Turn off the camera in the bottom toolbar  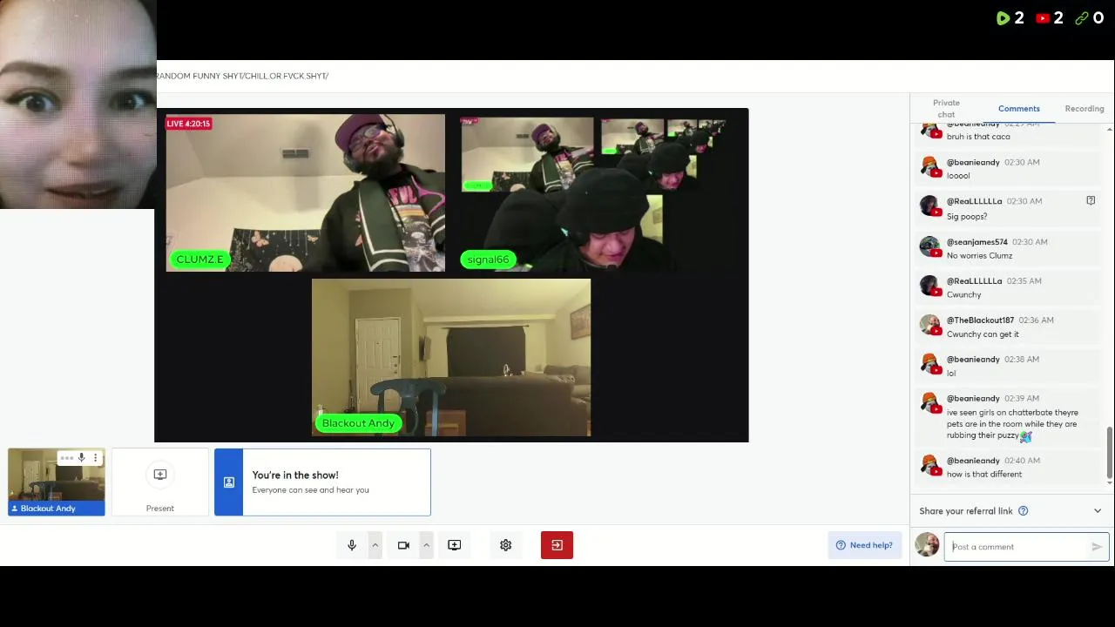click(403, 545)
